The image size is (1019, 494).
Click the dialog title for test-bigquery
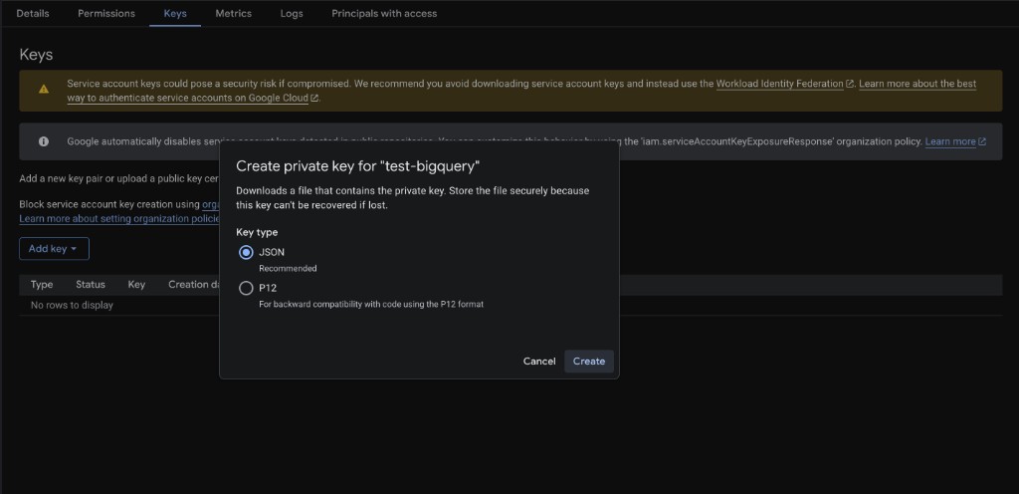(x=357, y=166)
